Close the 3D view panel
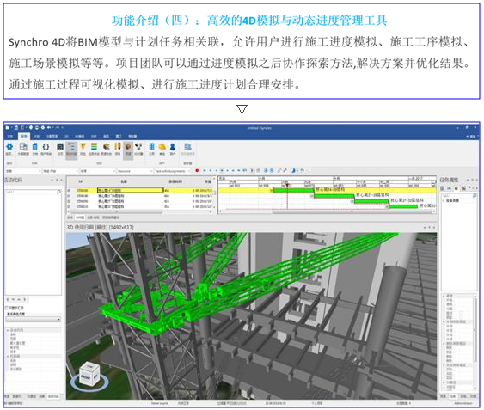This screenshot has height=410, width=484. click(x=434, y=227)
